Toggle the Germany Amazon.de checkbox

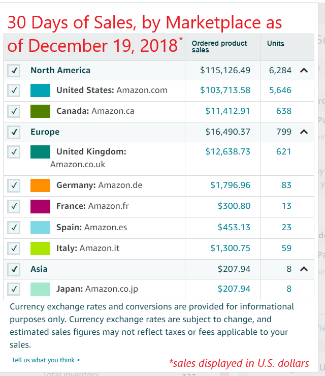point(14,185)
